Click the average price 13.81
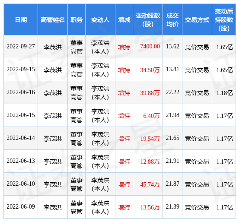 click(x=172, y=70)
